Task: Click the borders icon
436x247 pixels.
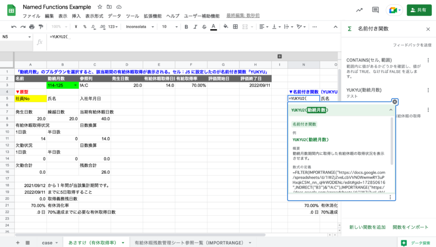Action: tap(233, 27)
